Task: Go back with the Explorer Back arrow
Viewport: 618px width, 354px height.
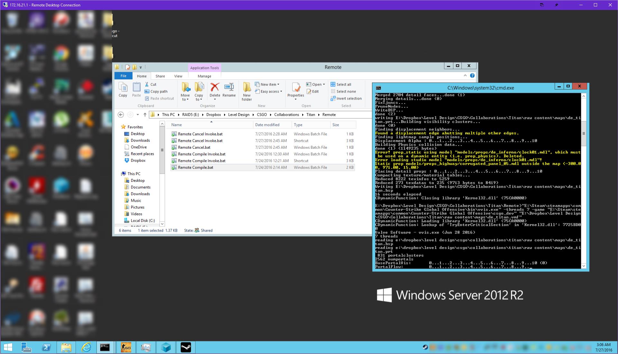Action: (121, 115)
